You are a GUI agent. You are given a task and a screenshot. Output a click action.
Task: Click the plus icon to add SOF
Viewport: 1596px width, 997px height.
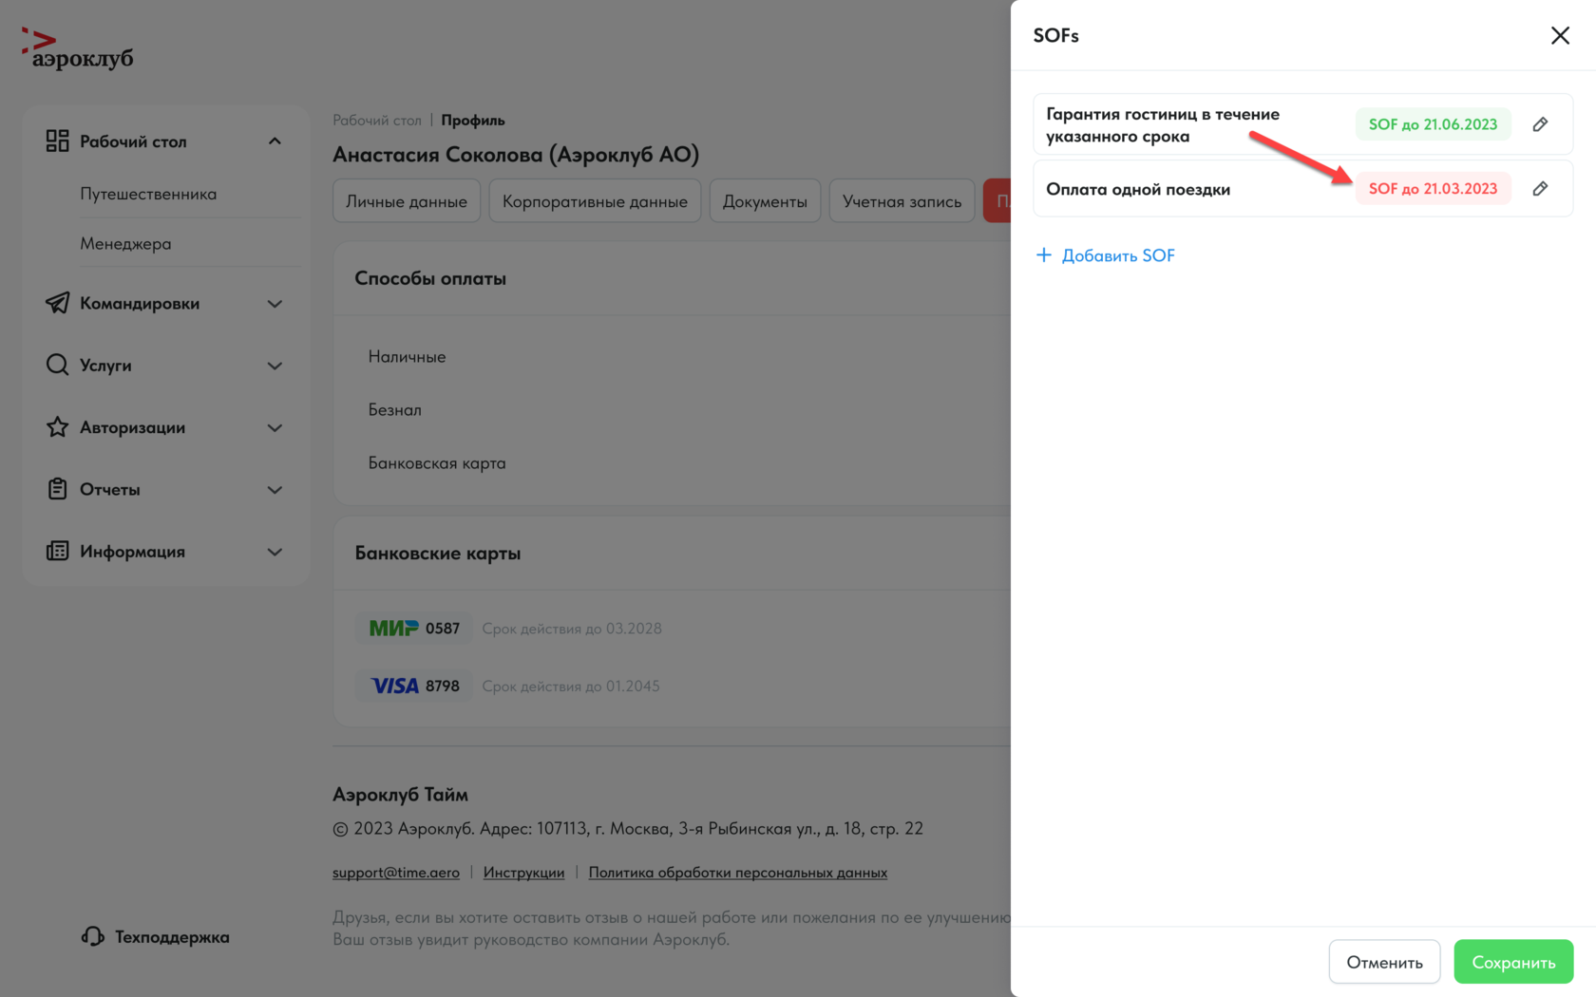(1043, 254)
